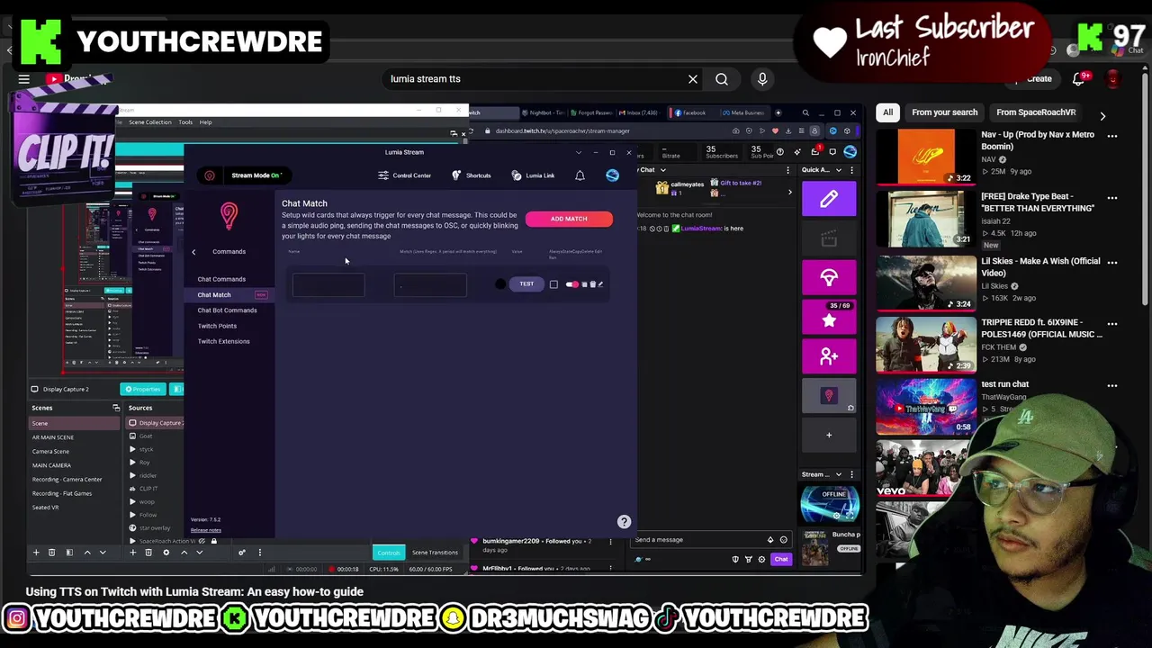Open the Twitch chat settings gear

[761, 560]
